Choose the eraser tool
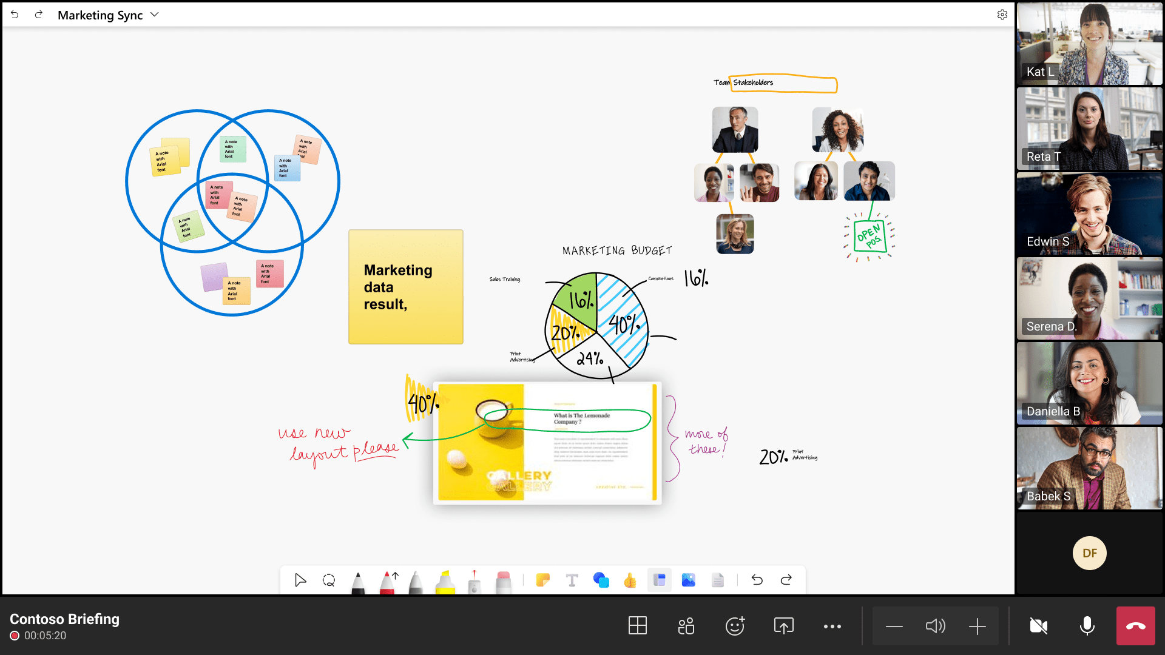Viewport: 1165px width, 655px height. click(x=504, y=582)
